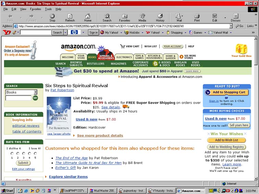Open the Favorites toolbar icon
This screenshot has width=259, height=194.
click(x=124, y=17)
